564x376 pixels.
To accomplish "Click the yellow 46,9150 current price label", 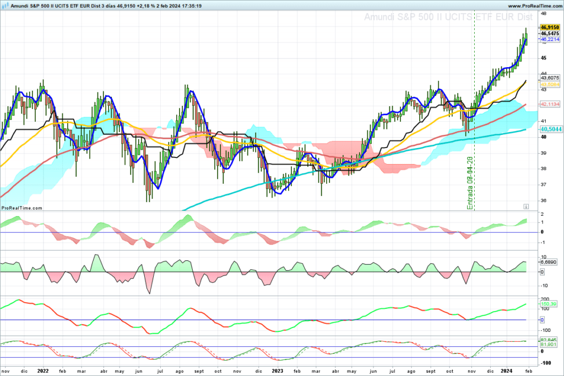I will tap(550, 28).
